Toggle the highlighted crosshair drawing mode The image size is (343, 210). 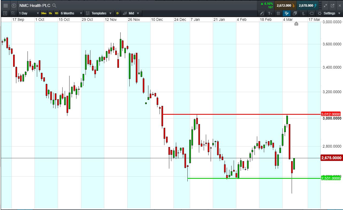coord(287,13)
